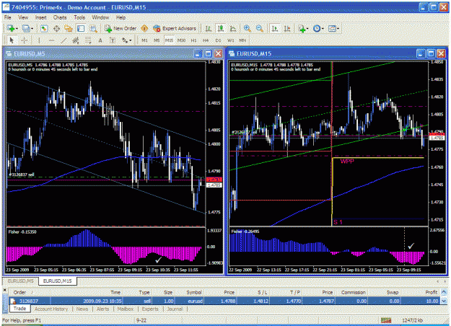
Task: Expand the Periods clock dropdown arrow
Action: [323, 29]
